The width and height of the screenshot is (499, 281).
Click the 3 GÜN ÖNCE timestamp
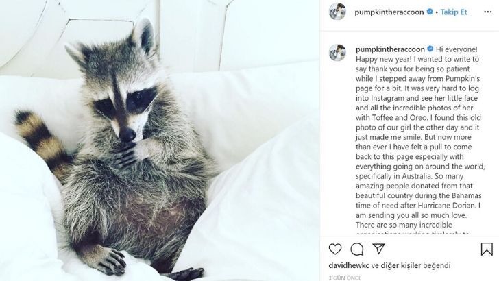click(345, 278)
